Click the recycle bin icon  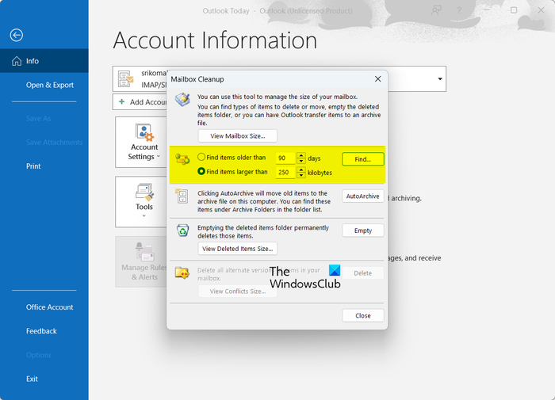coord(182,230)
